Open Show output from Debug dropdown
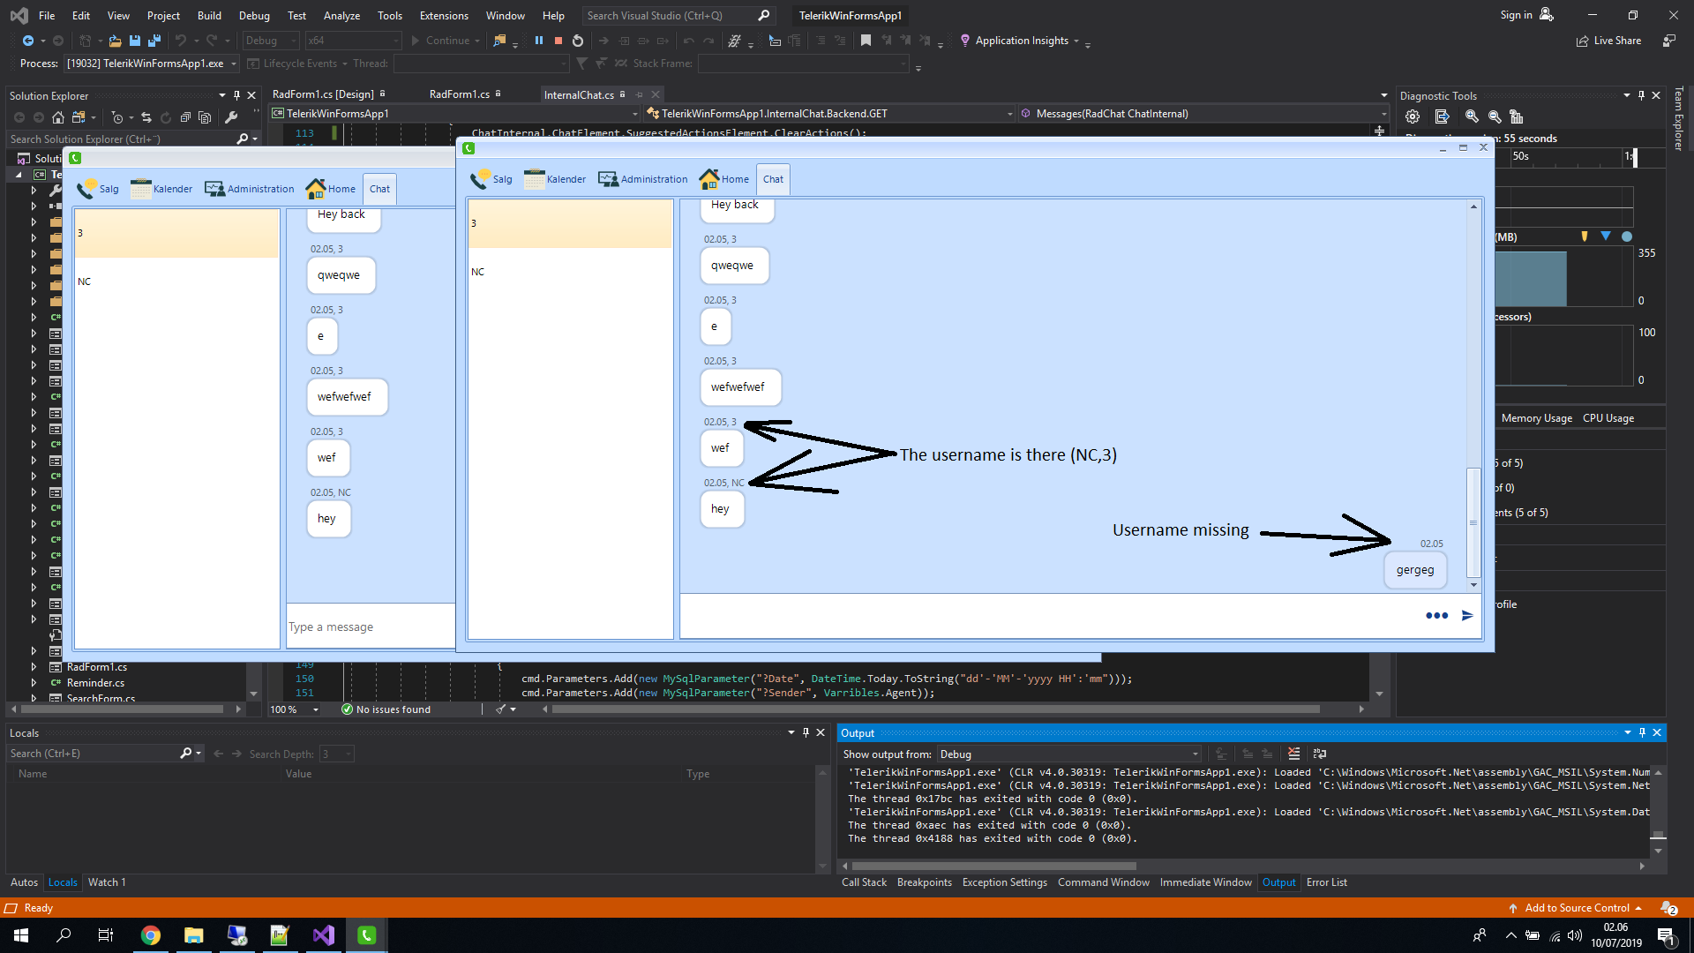The width and height of the screenshot is (1694, 953). point(1195,754)
